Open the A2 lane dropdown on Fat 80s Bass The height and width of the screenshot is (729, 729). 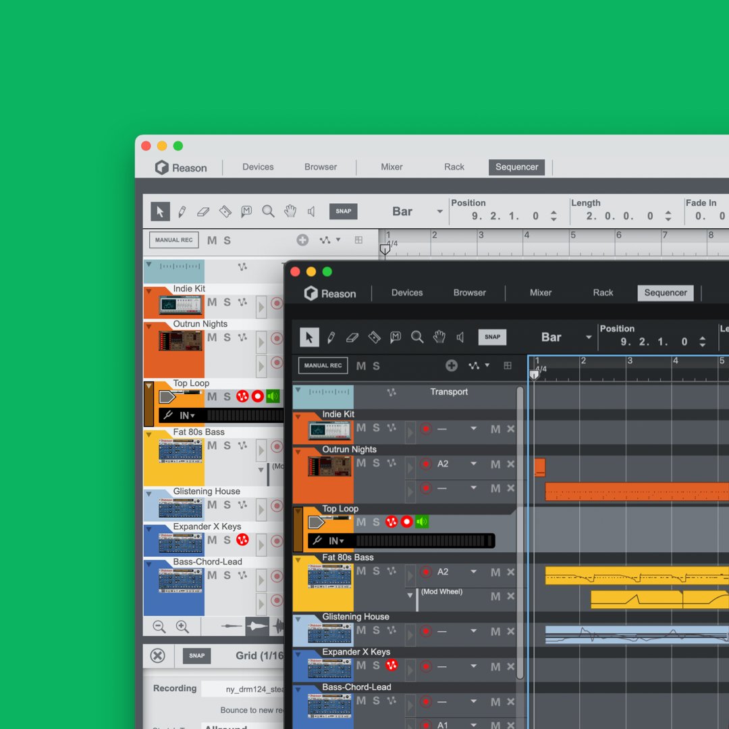tap(473, 572)
